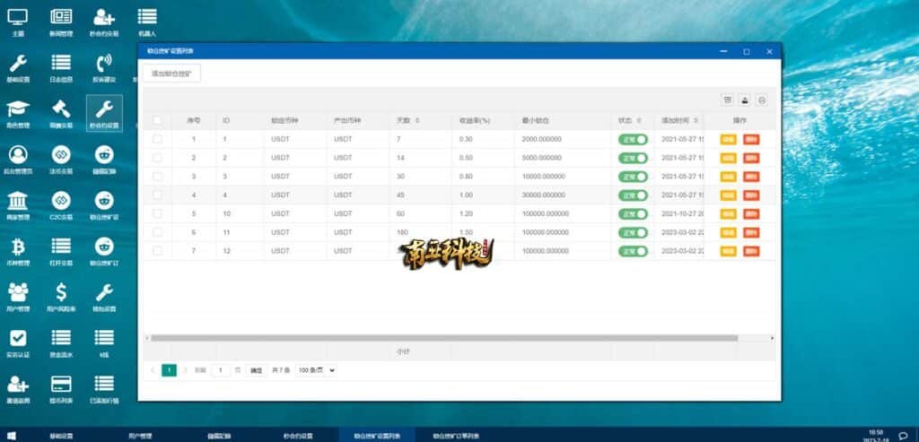919x442 pixels.
Task: Open the bank building merchant management icon
Action: coord(18,200)
